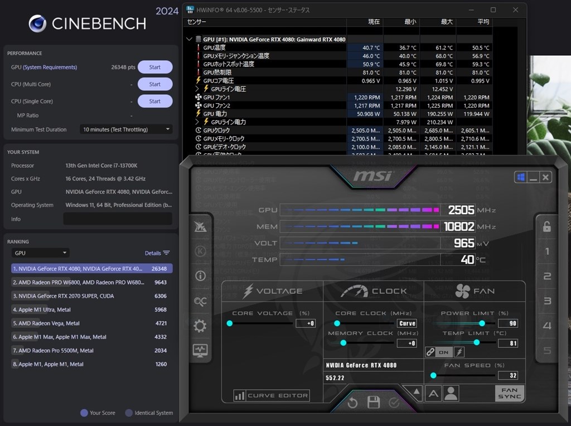
Task: Click the 最小 column header in HWiNFO
Action: 401,22
